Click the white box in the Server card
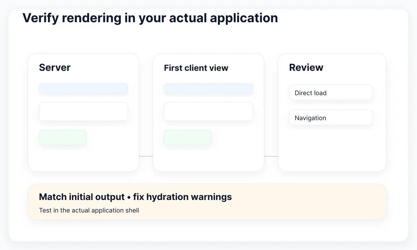Screen dimensions: 417x250 (83, 111)
